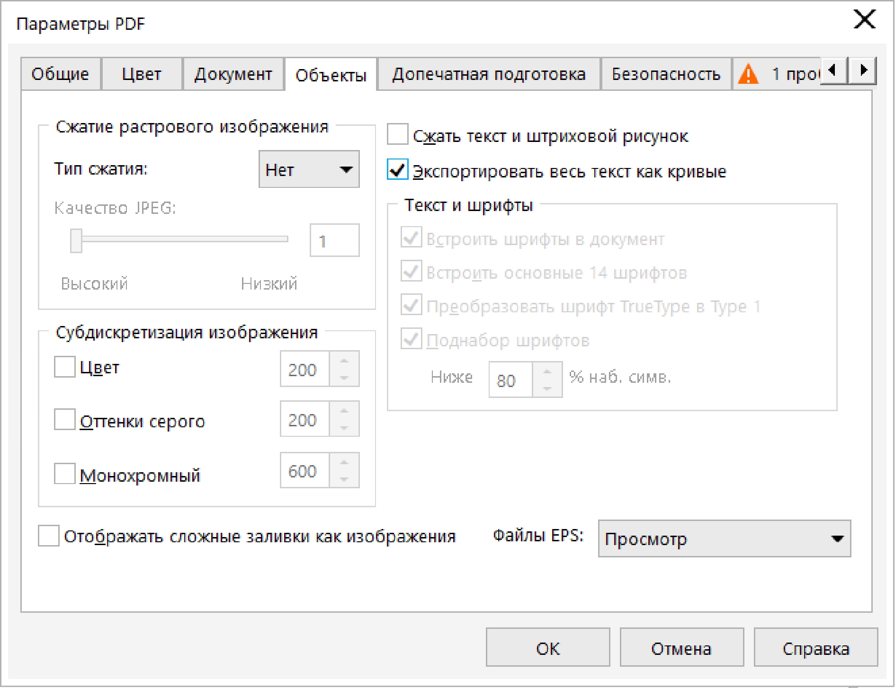Select the Безопасность tab

coord(666,74)
